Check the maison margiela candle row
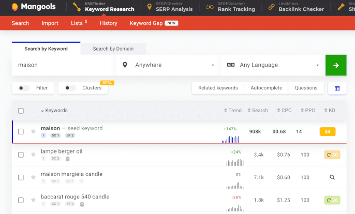 [21, 177]
